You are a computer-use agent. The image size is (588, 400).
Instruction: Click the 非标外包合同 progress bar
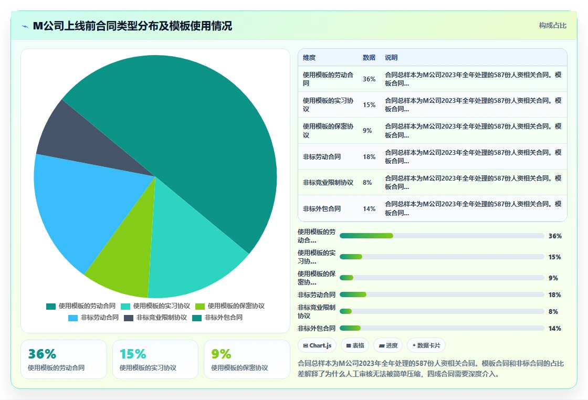click(442, 328)
